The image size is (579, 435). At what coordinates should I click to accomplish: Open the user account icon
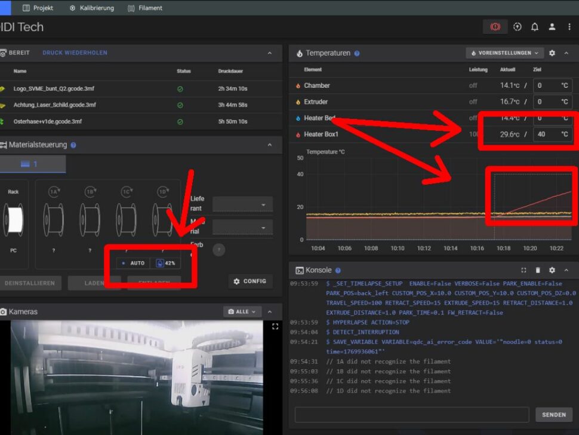(x=552, y=27)
